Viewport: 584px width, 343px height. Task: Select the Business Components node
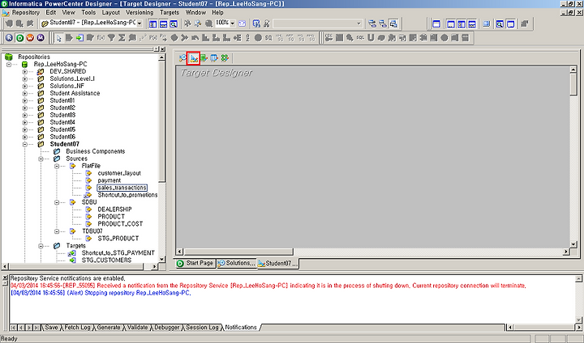click(96, 151)
